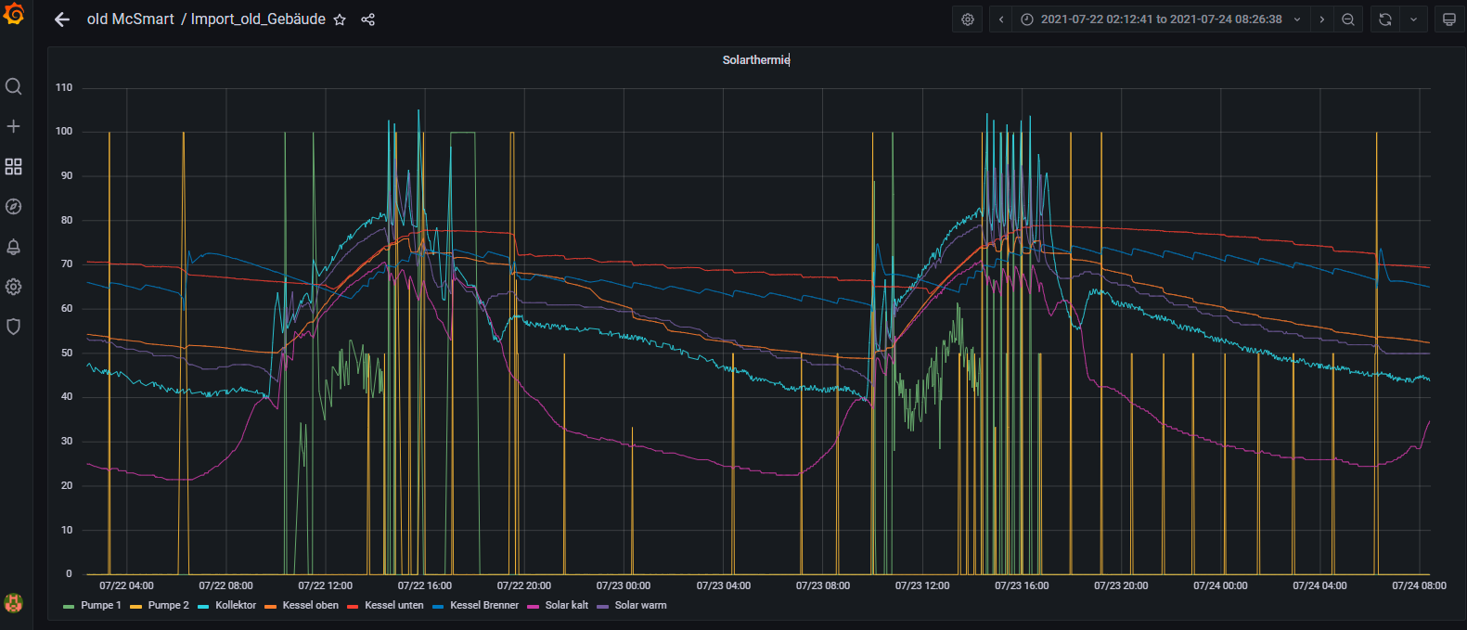
Task: Open the search dashboards icon
Action: click(x=13, y=86)
